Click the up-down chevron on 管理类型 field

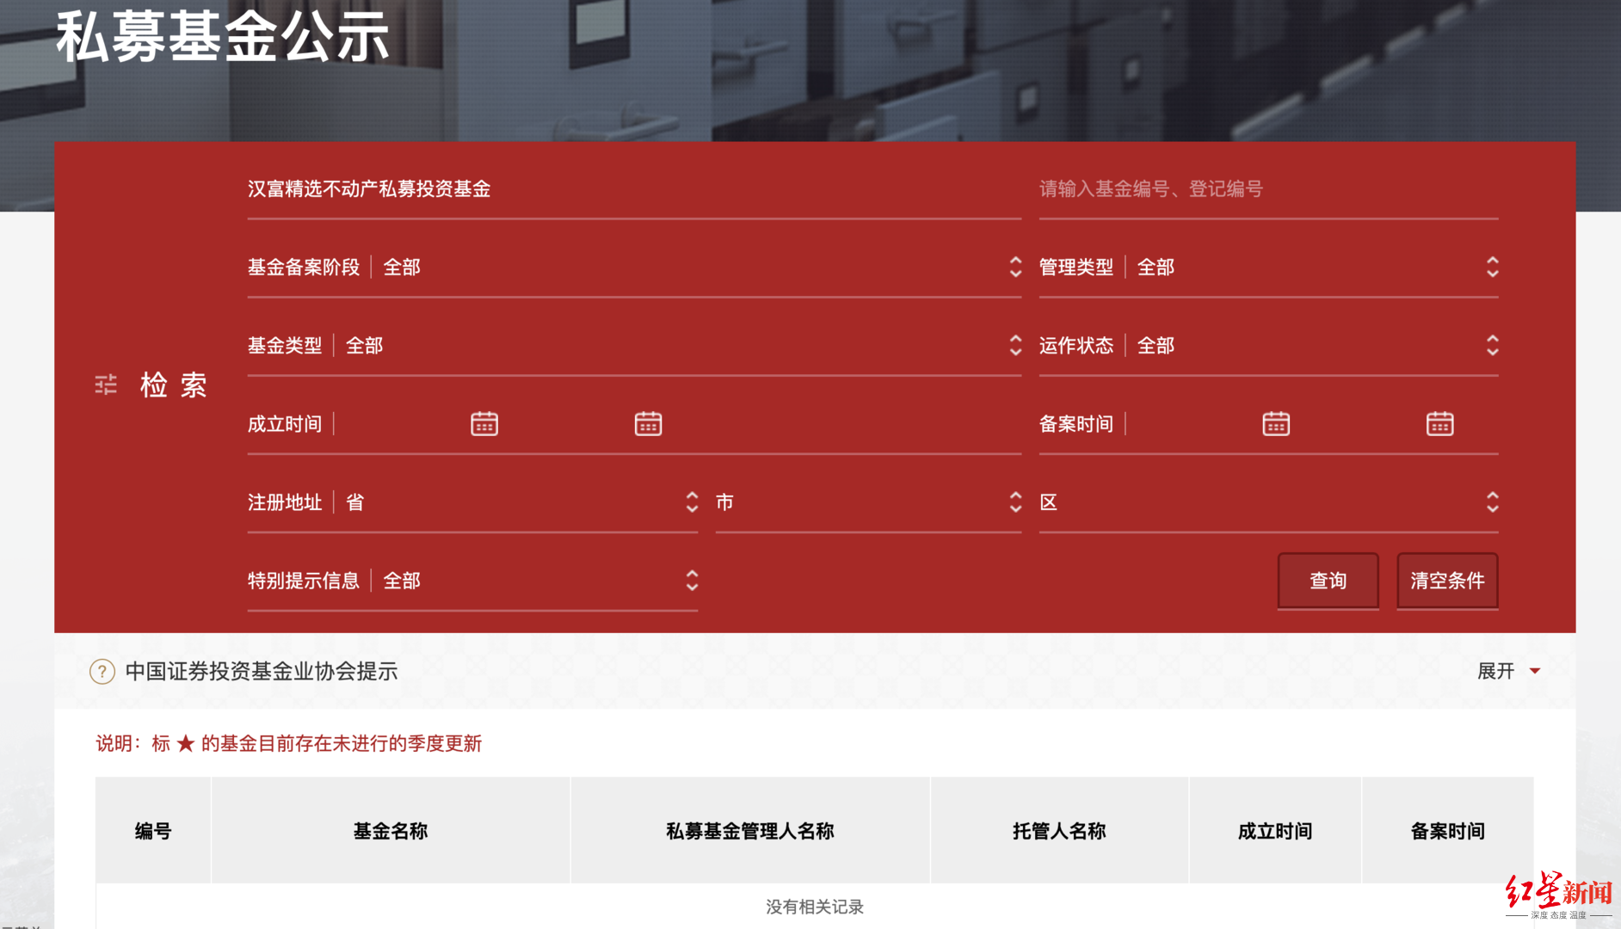[1493, 268]
